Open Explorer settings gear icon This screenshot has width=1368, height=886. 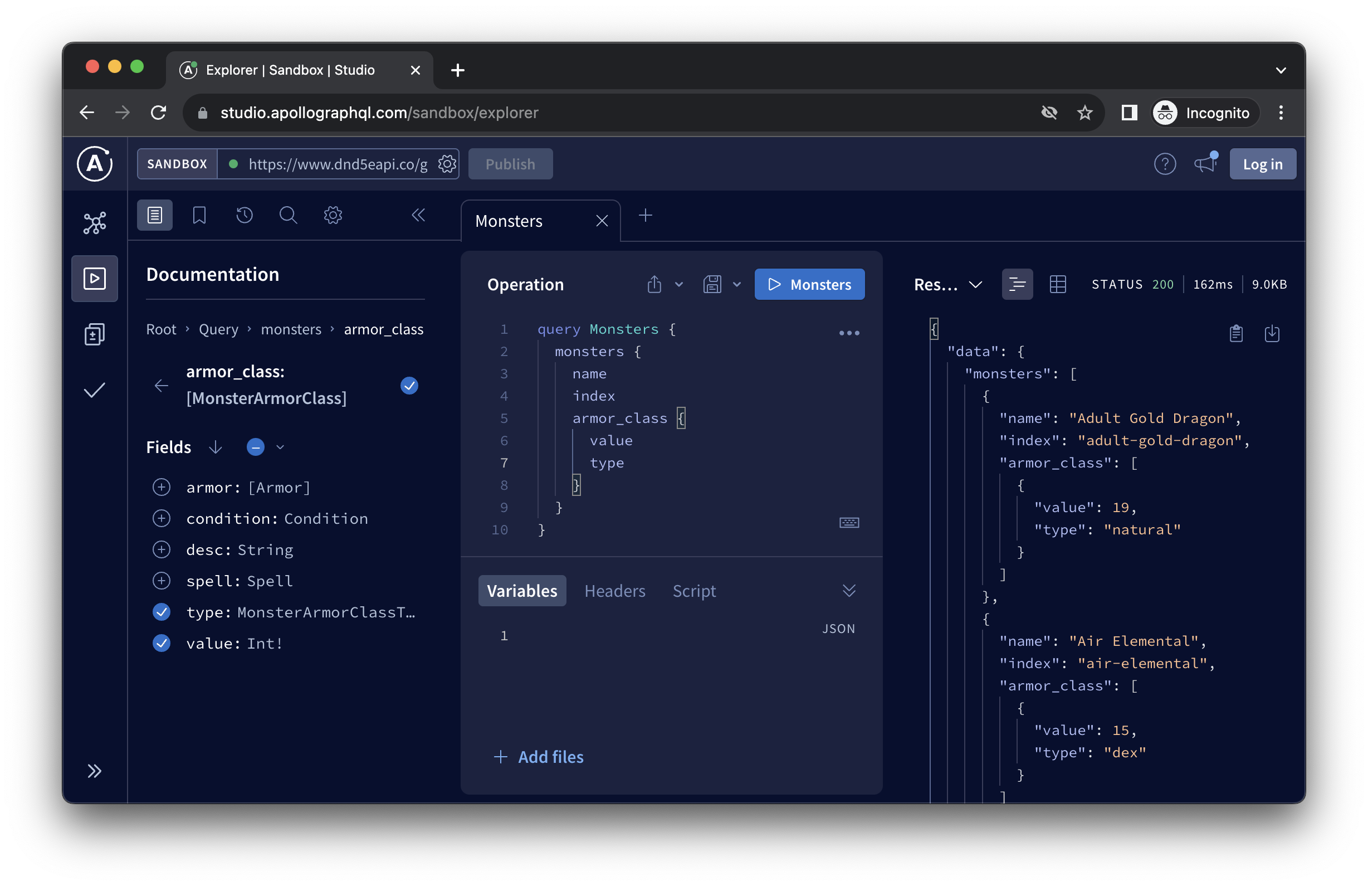(x=333, y=216)
